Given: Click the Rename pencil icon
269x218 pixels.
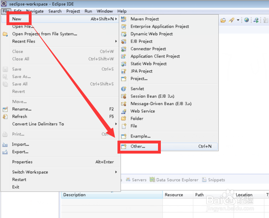Looking at the screenshot, I should (5, 109).
